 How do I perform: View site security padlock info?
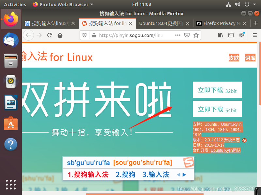click(x=94, y=35)
